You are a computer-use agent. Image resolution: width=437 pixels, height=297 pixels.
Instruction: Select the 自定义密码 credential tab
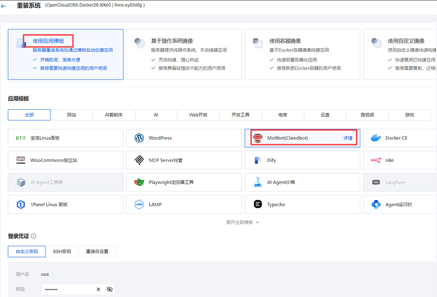pyautogui.click(x=27, y=251)
